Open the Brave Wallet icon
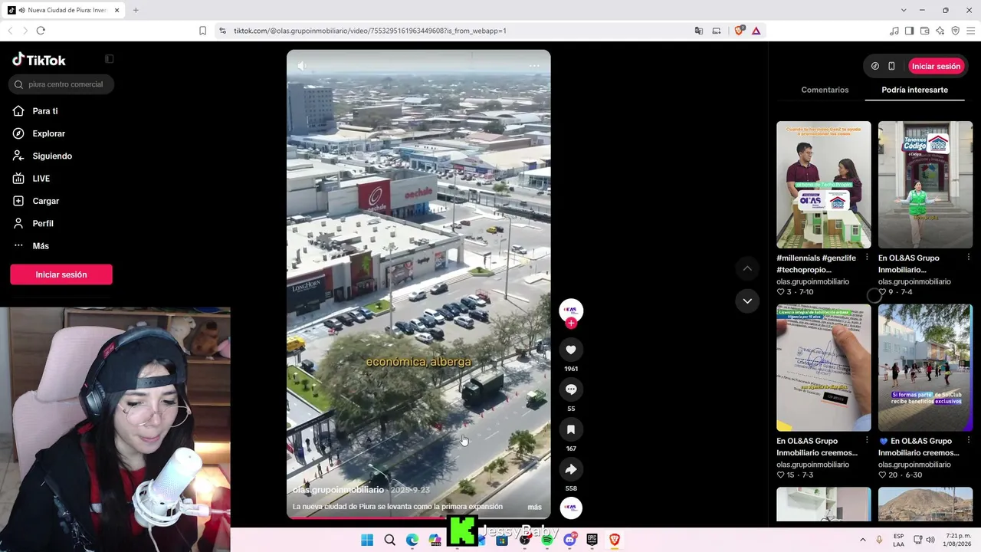Image resolution: width=981 pixels, height=552 pixels. coord(924,31)
